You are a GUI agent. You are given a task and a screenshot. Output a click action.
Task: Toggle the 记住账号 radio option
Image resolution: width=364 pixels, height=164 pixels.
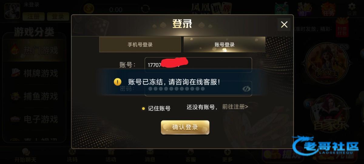pos(143,108)
